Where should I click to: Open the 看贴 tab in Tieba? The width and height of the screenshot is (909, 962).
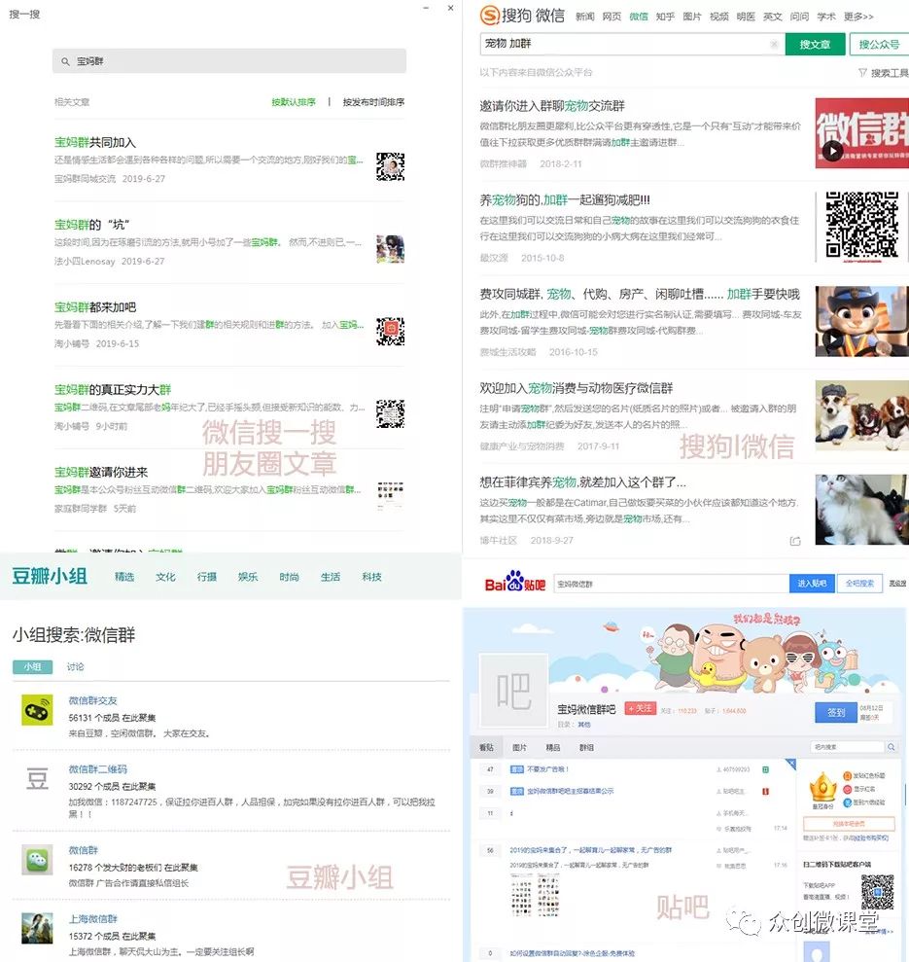pos(486,747)
